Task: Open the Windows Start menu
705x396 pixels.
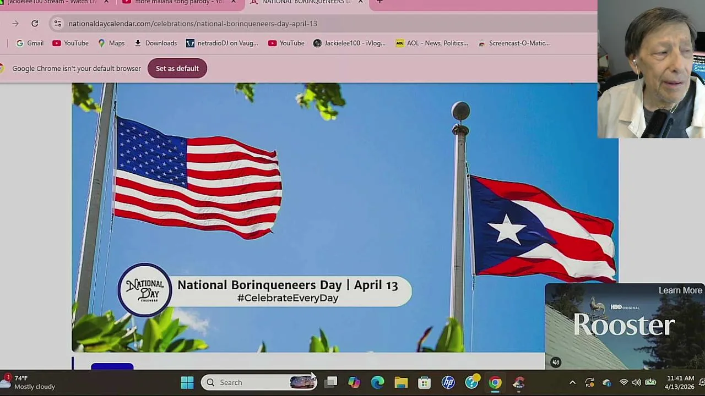Action: pos(187,382)
